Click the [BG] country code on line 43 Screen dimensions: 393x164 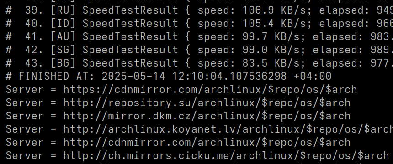(63, 63)
